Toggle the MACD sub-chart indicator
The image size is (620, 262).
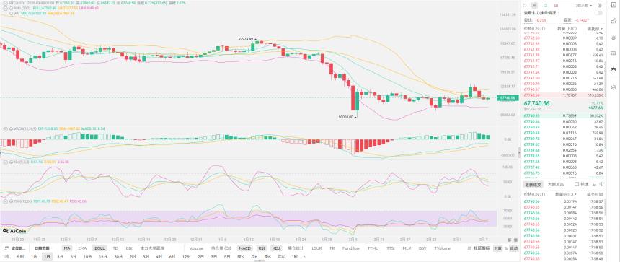click(x=244, y=248)
